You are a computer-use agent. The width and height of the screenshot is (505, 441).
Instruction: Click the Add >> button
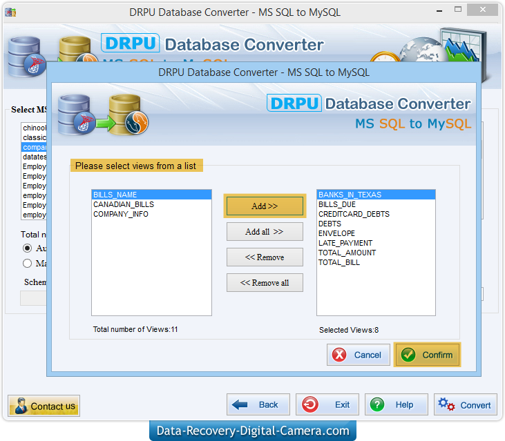point(265,206)
